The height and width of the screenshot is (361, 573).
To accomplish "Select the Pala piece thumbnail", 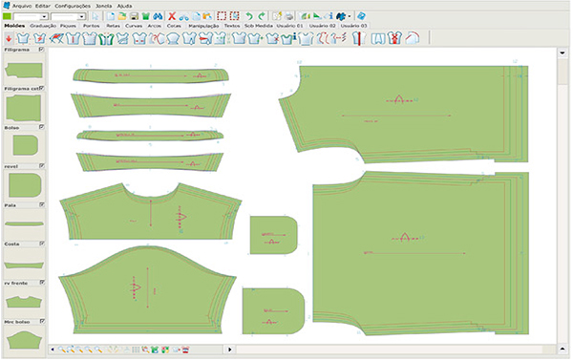I will pos(24,223).
